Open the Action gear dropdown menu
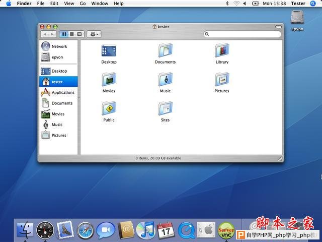The width and height of the screenshot is (322, 242). click(94, 34)
